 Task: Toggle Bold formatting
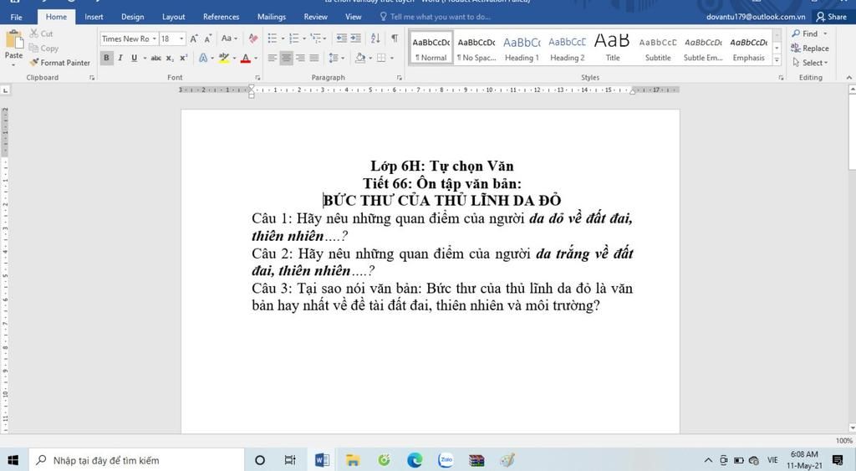(106, 58)
